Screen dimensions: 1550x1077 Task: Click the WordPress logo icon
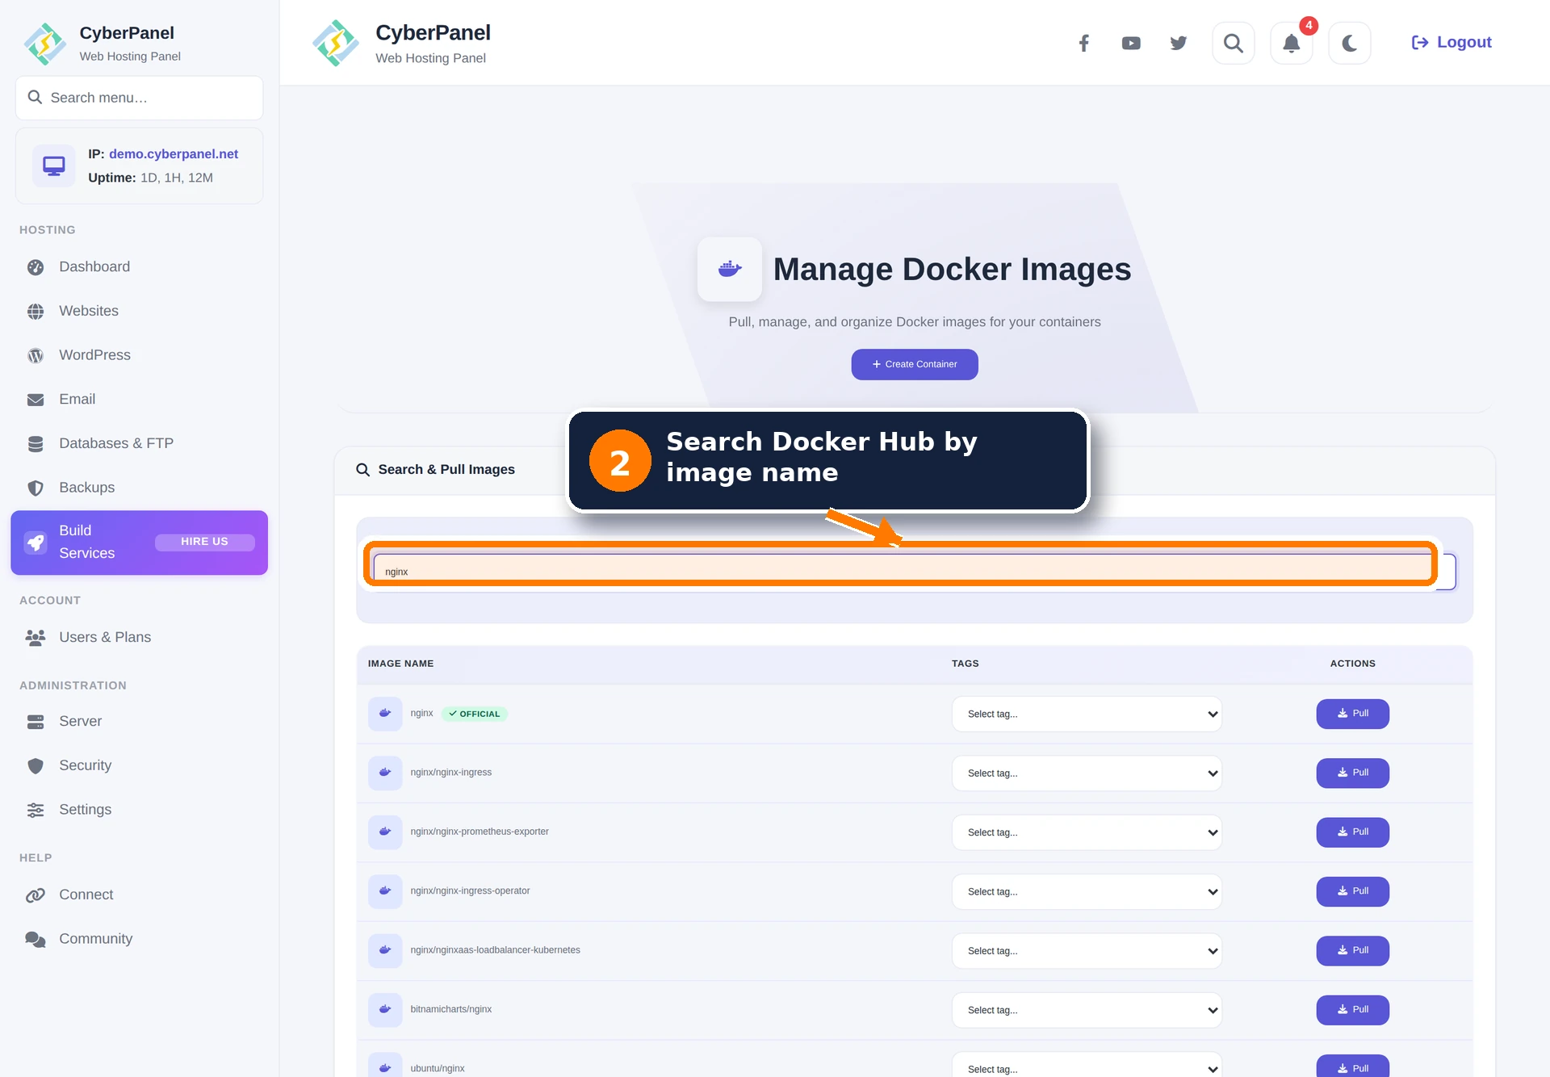[36, 355]
